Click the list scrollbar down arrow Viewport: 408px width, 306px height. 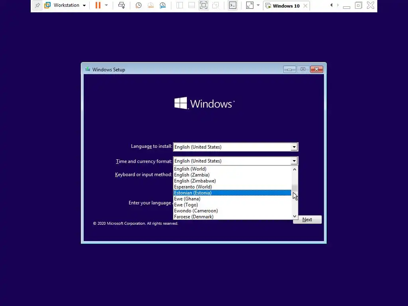click(x=294, y=216)
